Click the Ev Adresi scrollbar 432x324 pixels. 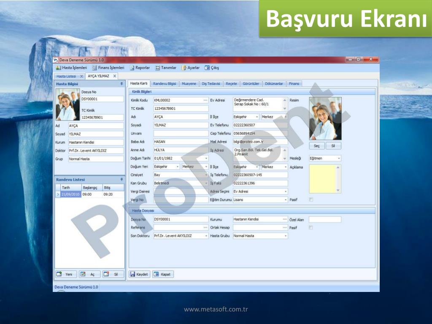[285, 104]
